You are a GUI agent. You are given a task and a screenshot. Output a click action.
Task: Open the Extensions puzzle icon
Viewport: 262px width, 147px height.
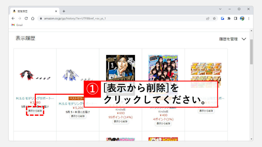[229, 18]
